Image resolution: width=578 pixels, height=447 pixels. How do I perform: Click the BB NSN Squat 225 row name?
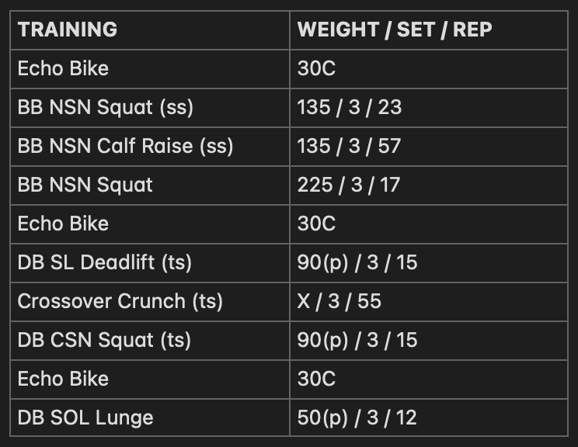[x=150, y=185]
